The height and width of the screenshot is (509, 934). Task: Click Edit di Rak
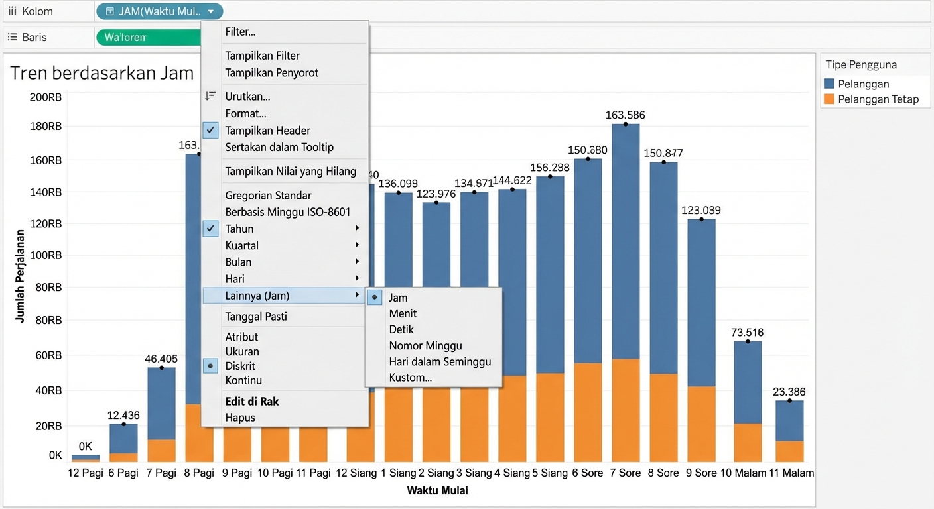251,401
